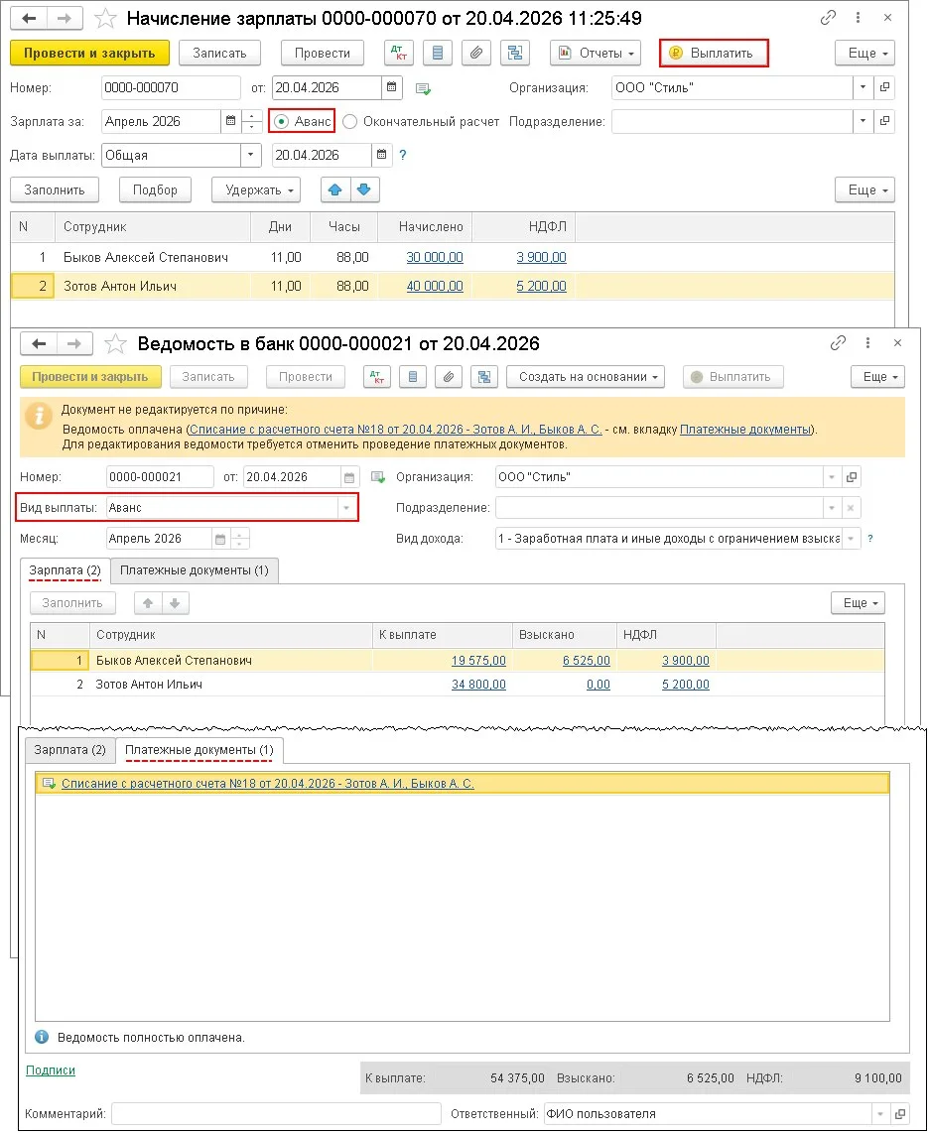Adjust the Зарплата за month with the stepper
Screen dimensions: 930x1133
click(x=251, y=121)
